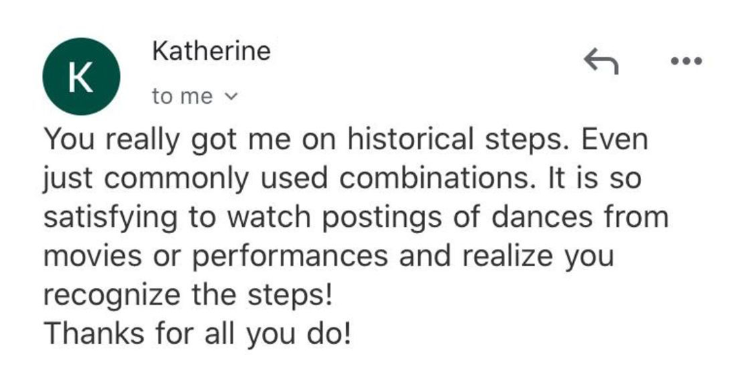Click the word "recognize" in the message
The image size is (743, 381).
112,295
